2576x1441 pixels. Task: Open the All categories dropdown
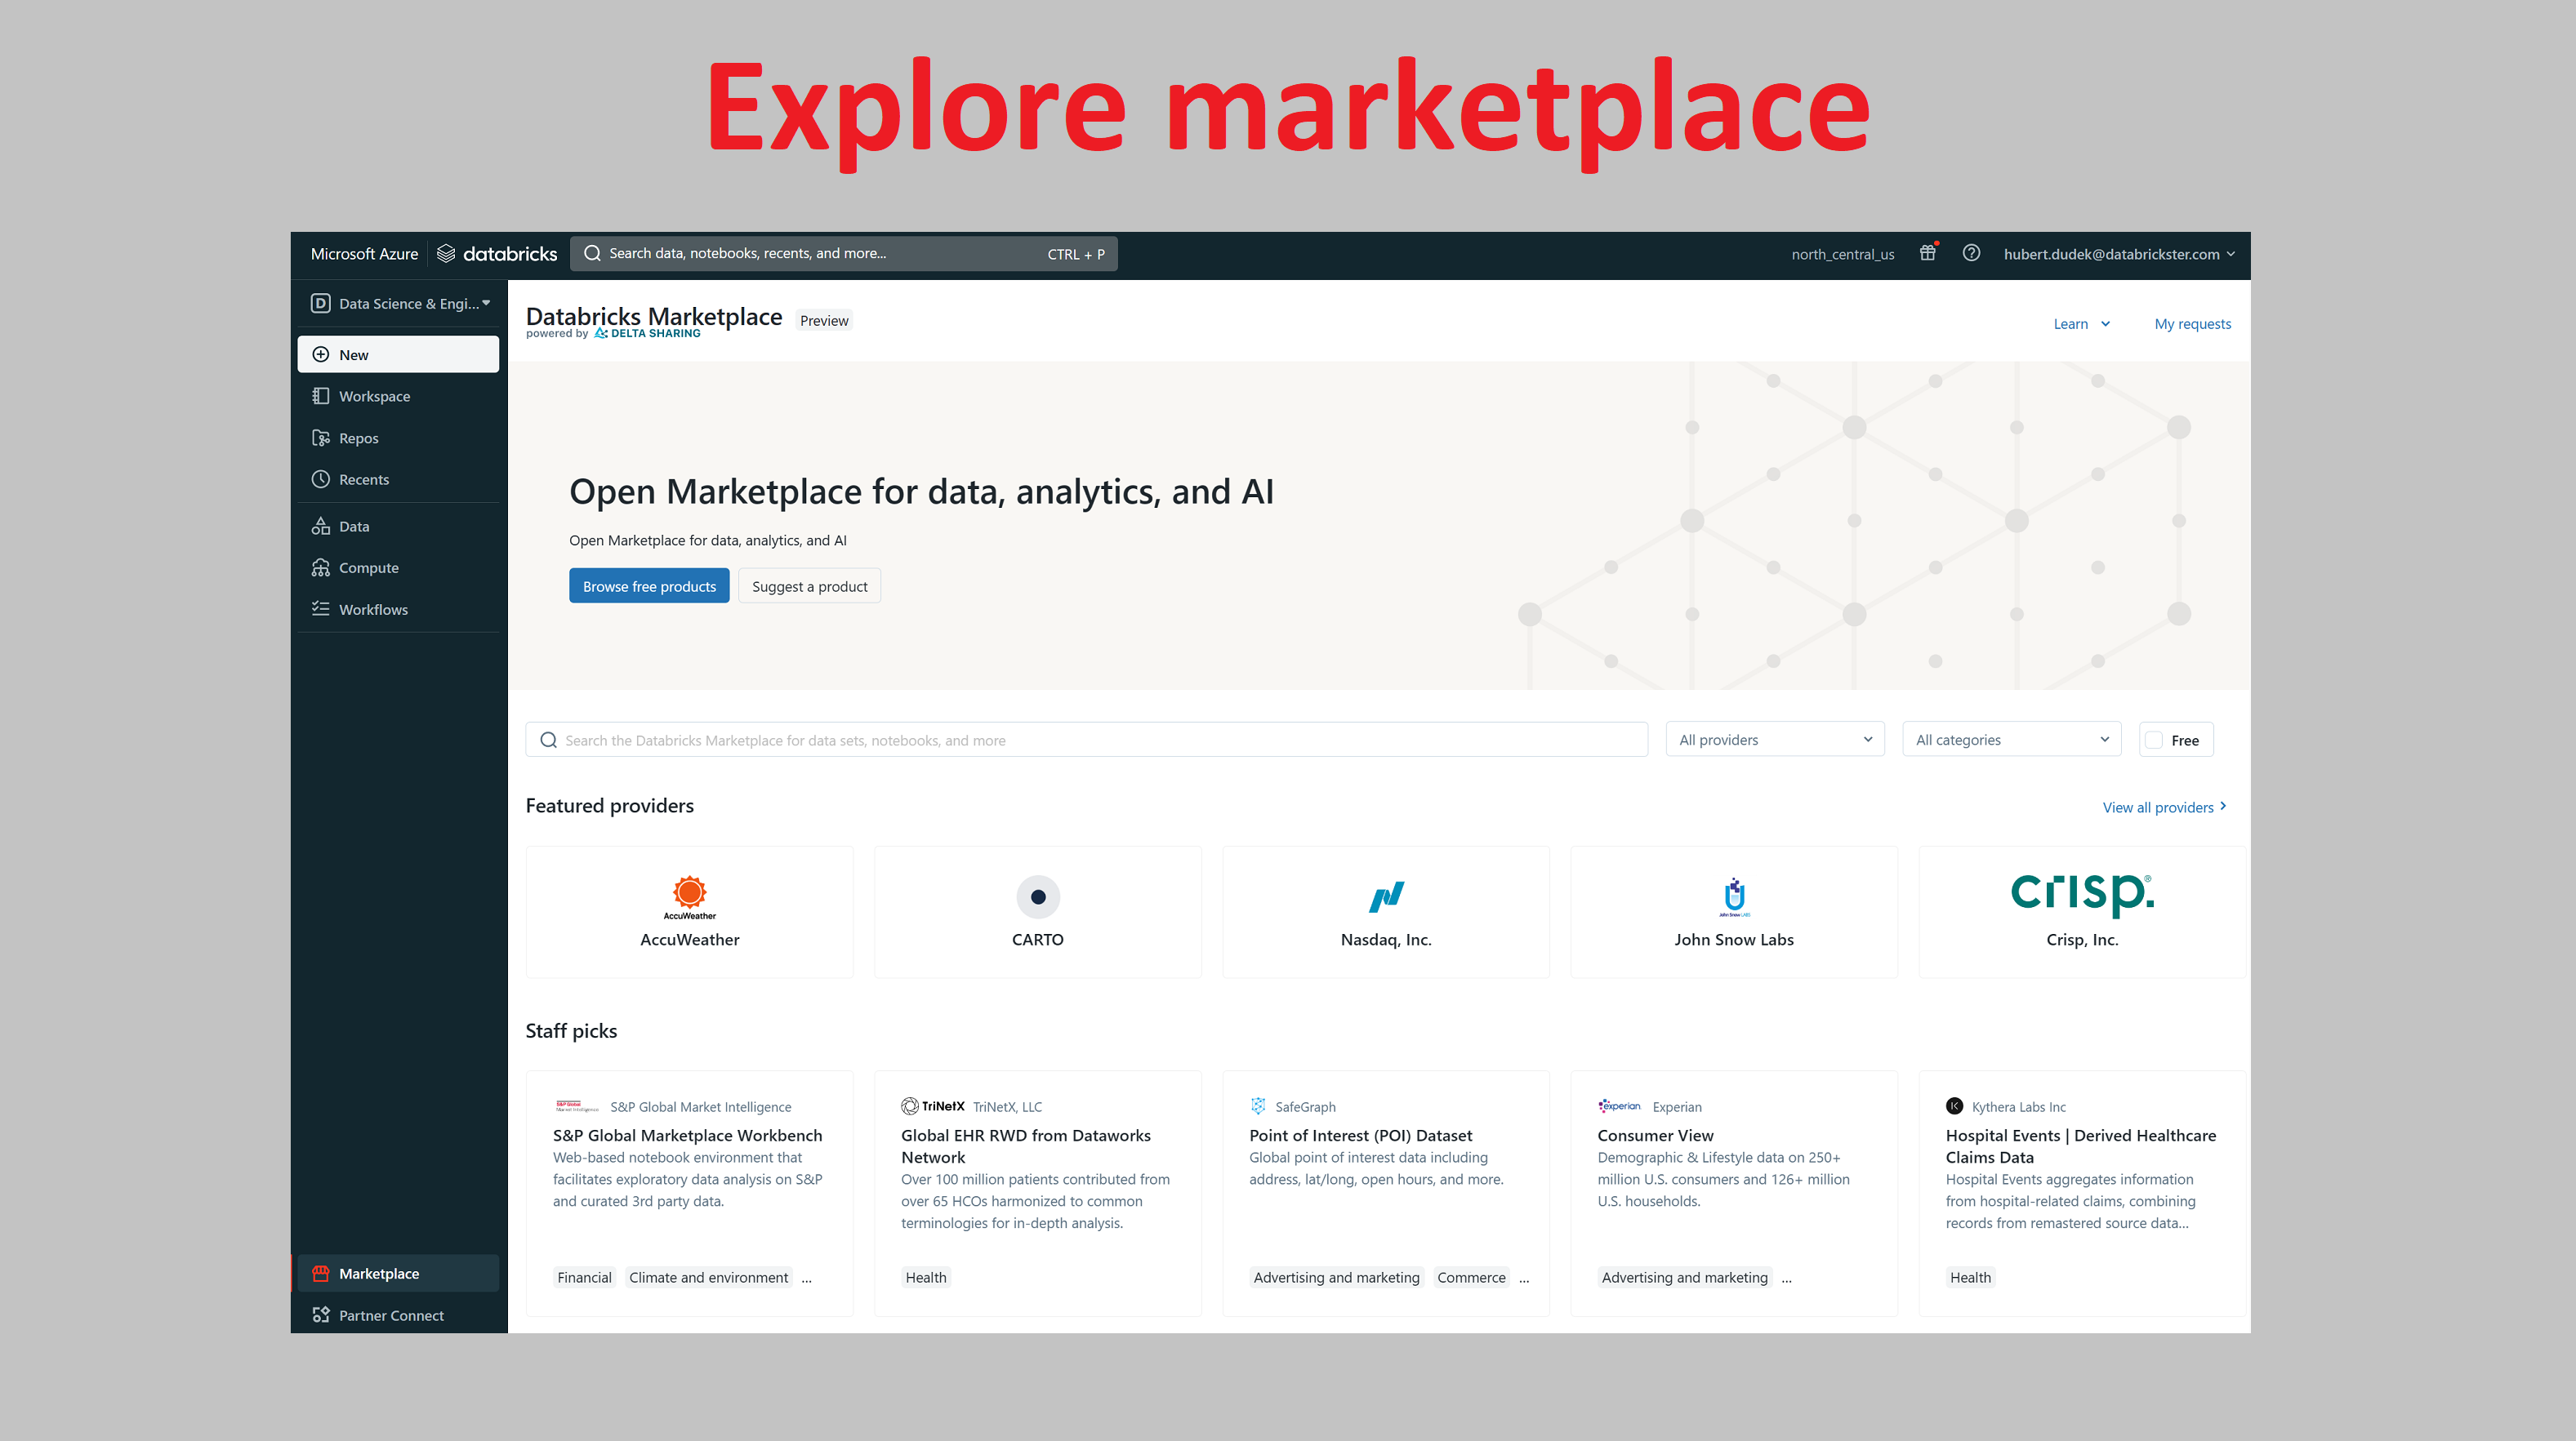click(2010, 740)
